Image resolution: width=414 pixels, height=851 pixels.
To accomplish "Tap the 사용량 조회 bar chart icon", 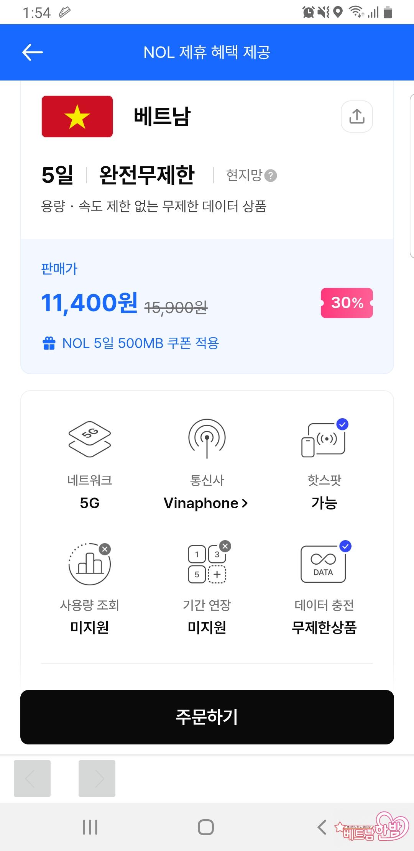I will pyautogui.click(x=90, y=564).
